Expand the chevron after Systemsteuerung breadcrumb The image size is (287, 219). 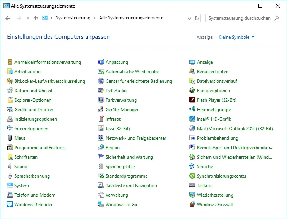tap(95, 18)
